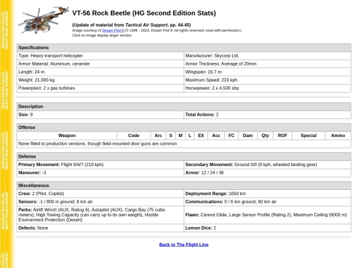Click the 'Defects: None' cell
This screenshot has height=268, width=358.
coord(100,228)
